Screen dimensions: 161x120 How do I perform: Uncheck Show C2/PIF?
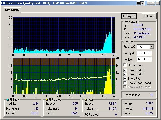[x=125, y=74]
